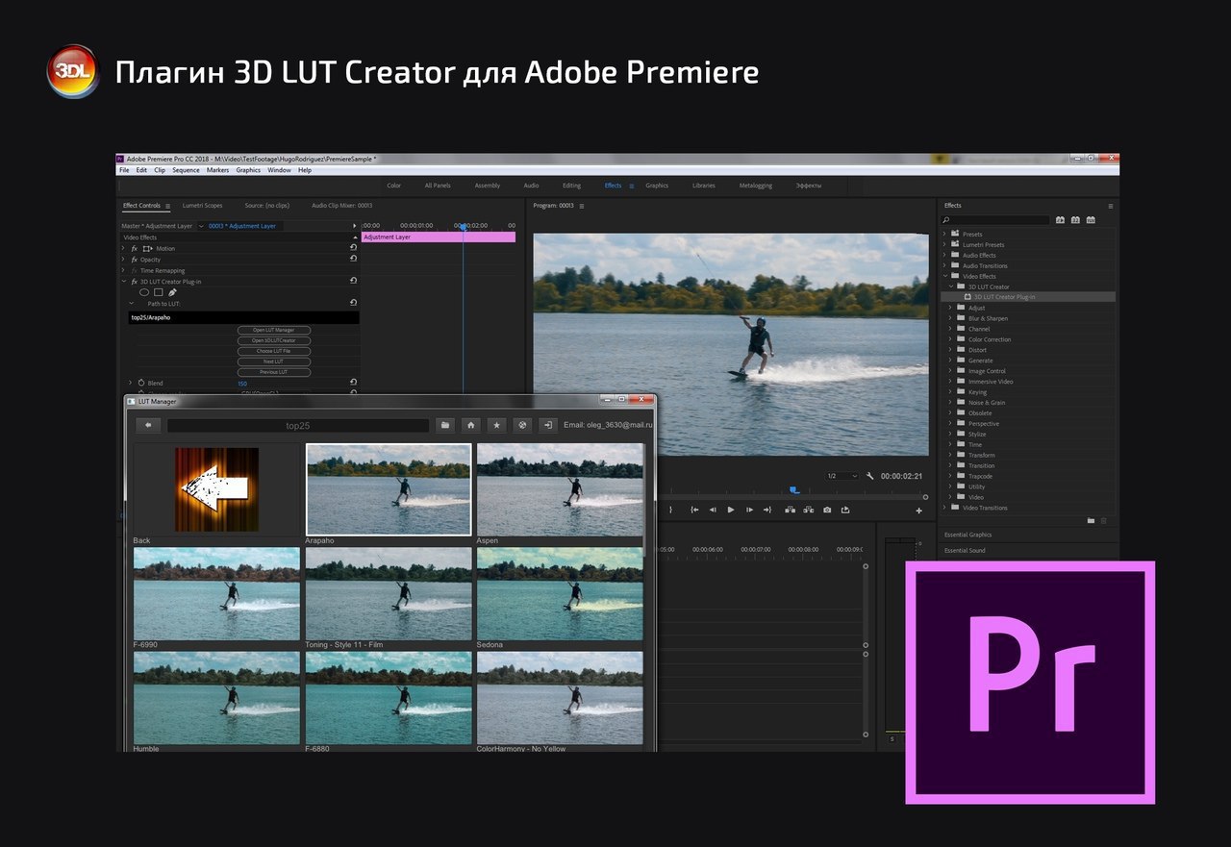Expand the Presets folder in Effects panel
This screenshot has width=1231, height=847.
pos(944,234)
